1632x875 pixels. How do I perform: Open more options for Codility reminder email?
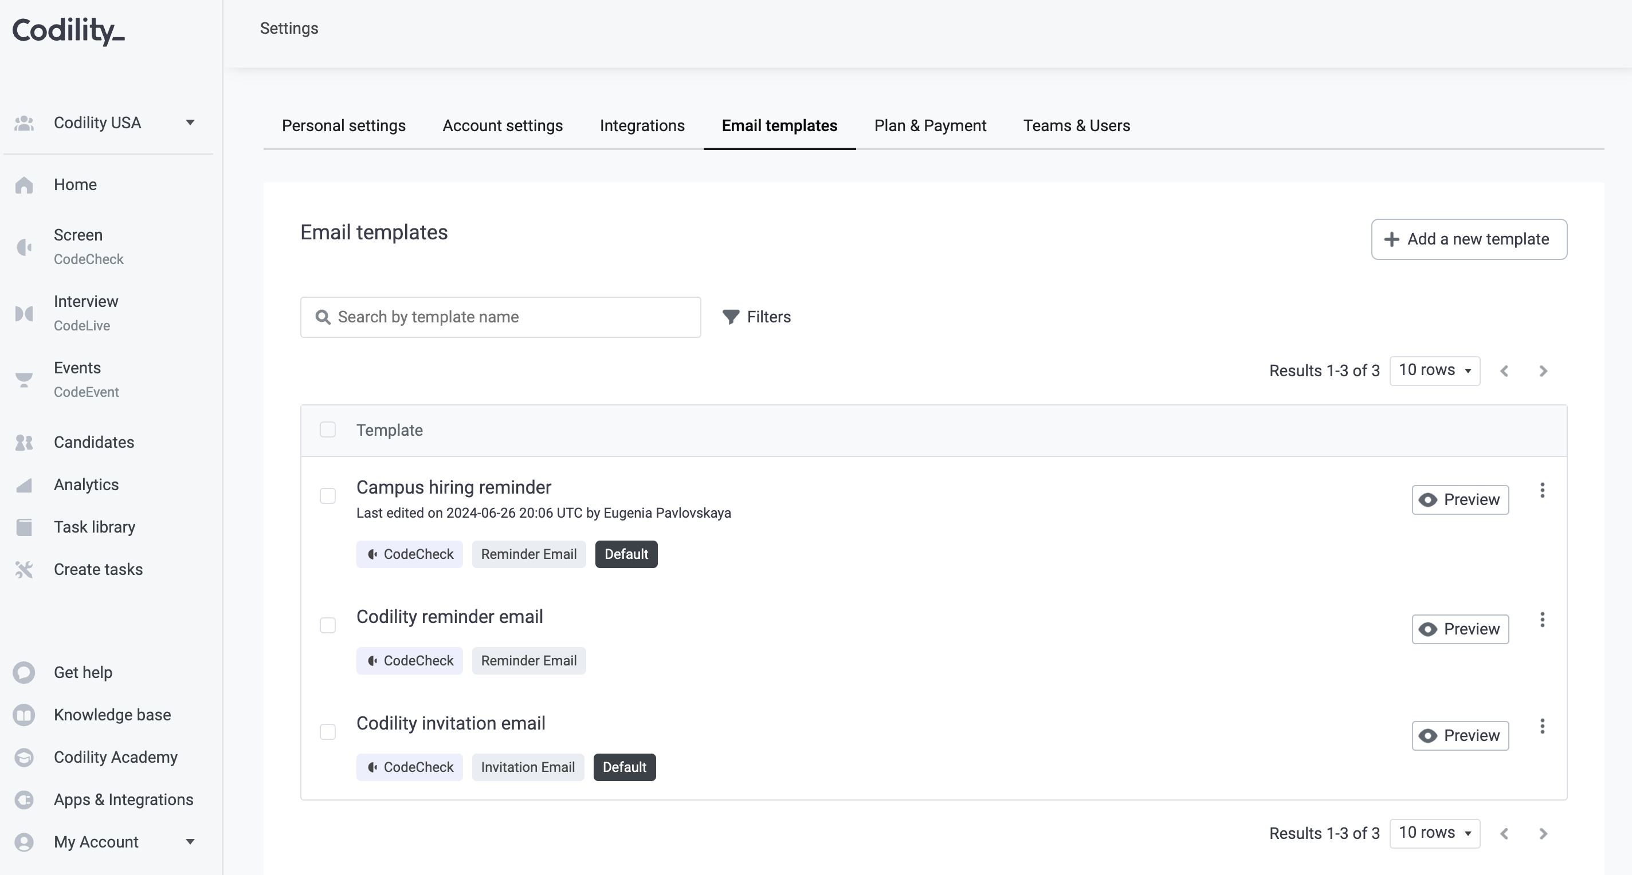point(1543,619)
